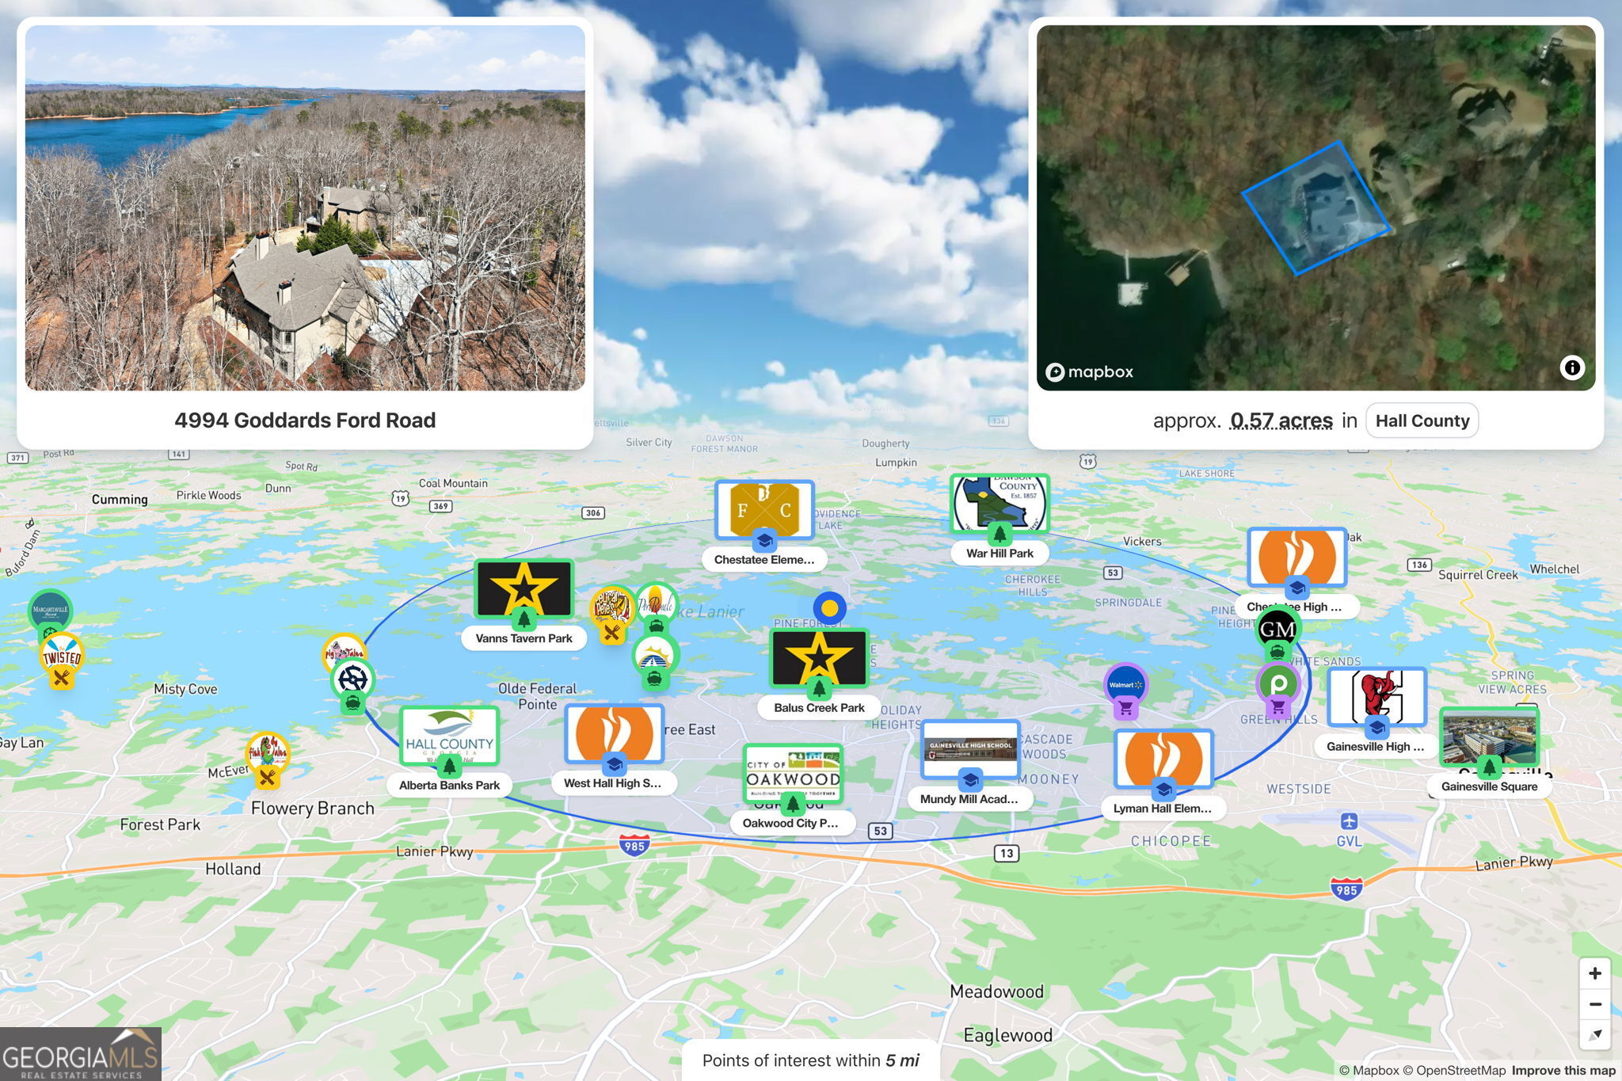Click the GM marker icon
The image size is (1622, 1081).
point(1277,630)
